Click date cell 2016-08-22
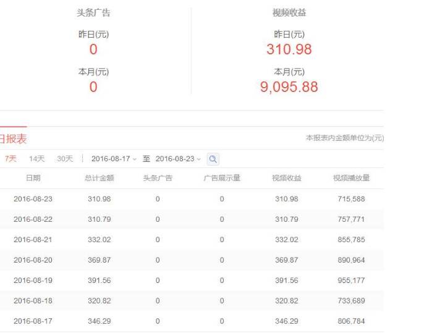The width and height of the screenshot is (427, 333). (33, 219)
